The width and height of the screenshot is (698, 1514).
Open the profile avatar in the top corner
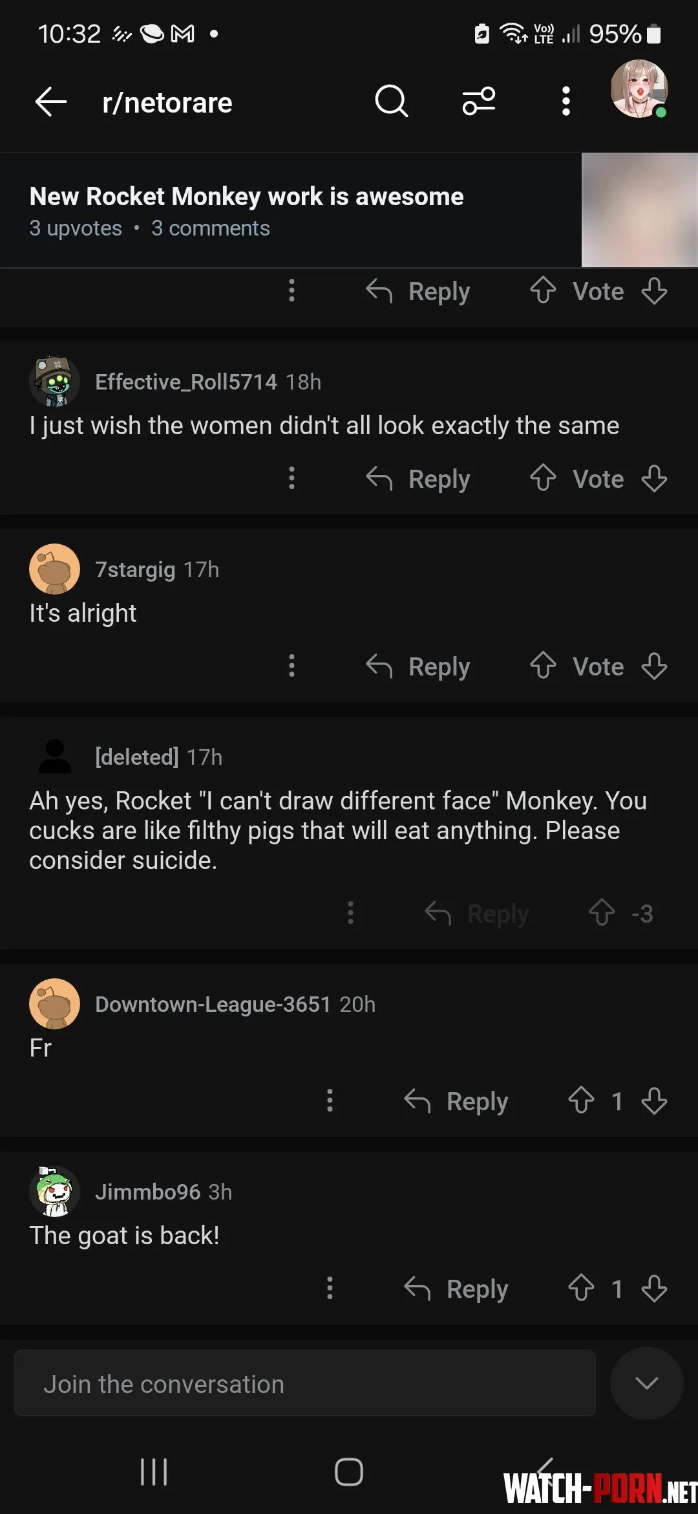639,90
